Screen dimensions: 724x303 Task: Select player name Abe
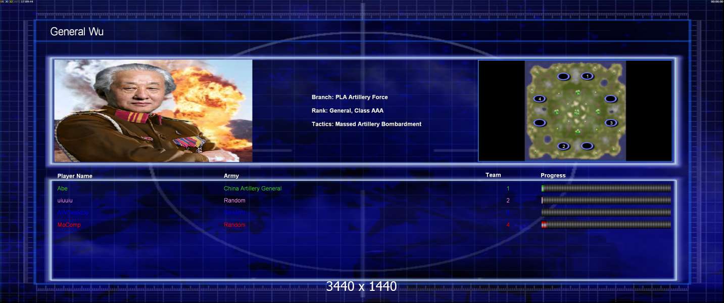(62, 188)
